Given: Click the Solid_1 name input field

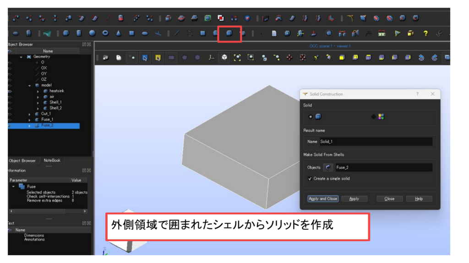Looking at the screenshot, I should [x=375, y=142].
